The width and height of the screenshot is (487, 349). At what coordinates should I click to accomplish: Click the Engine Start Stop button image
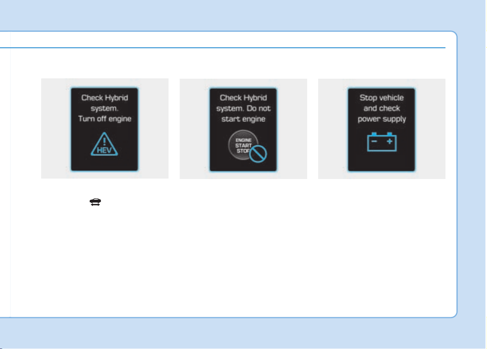pyautogui.click(x=243, y=145)
